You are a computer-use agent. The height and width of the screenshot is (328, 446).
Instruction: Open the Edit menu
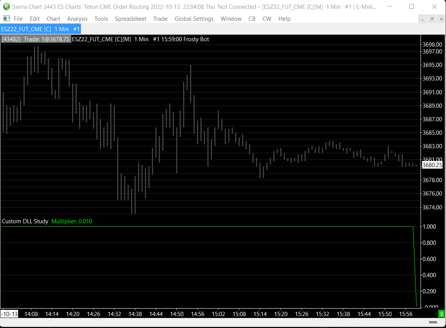35,19
